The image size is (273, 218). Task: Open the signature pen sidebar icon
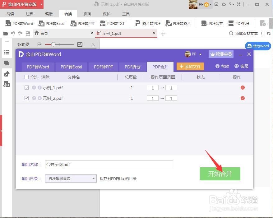coord(7,74)
